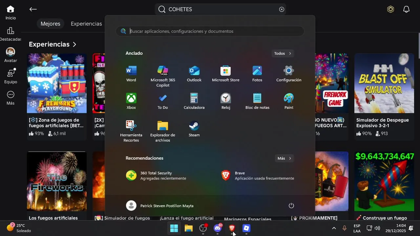Open Blast Off Simulator thumbnail
The height and width of the screenshot is (236, 420).
pos(384,83)
